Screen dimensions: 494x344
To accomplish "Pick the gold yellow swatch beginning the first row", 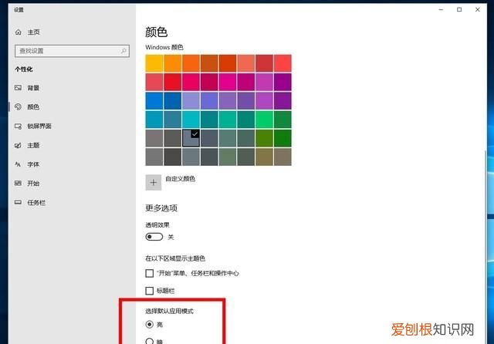I will (154, 63).
